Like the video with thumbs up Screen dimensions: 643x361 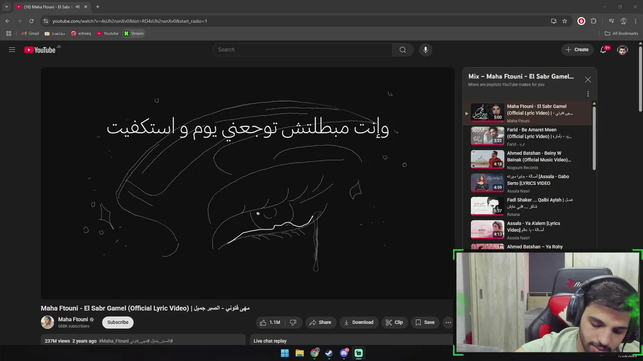270,322
